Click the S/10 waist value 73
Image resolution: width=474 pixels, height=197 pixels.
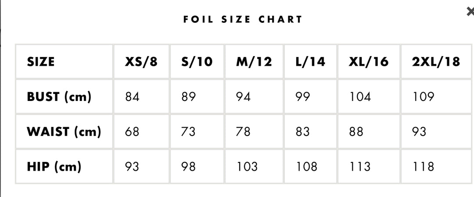188,131
